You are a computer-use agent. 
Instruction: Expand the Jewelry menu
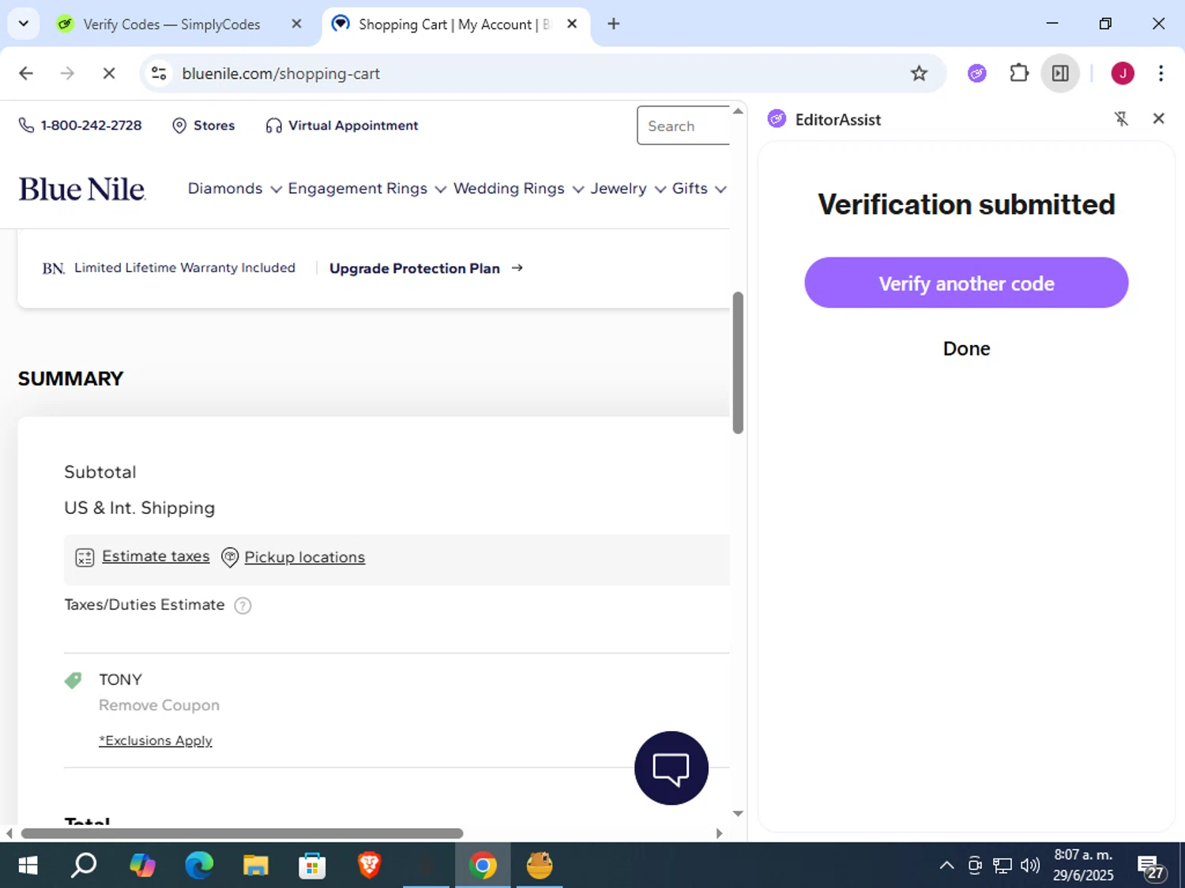coord(628,189)
